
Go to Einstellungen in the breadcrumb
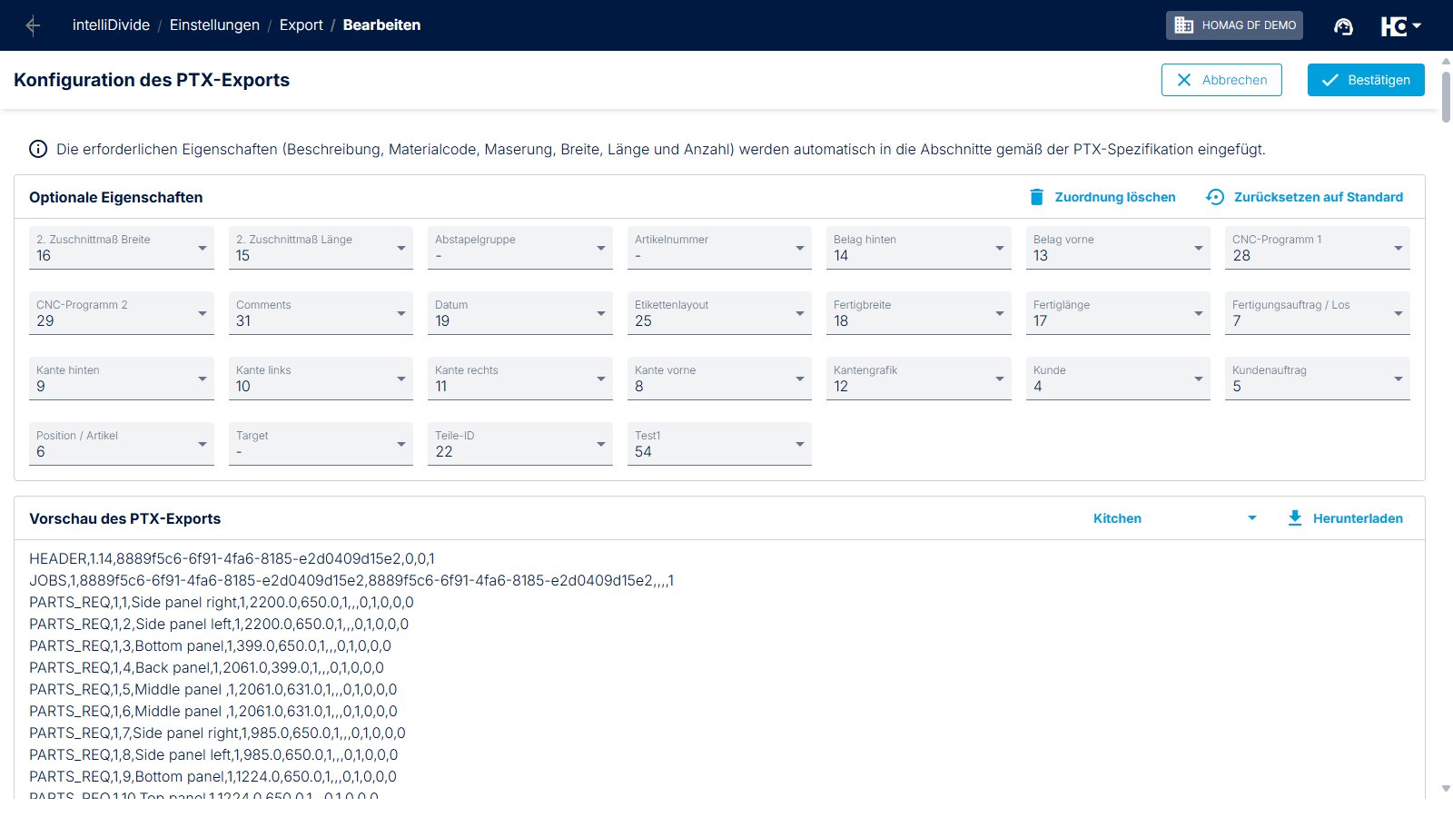click(x=214, y=25)
